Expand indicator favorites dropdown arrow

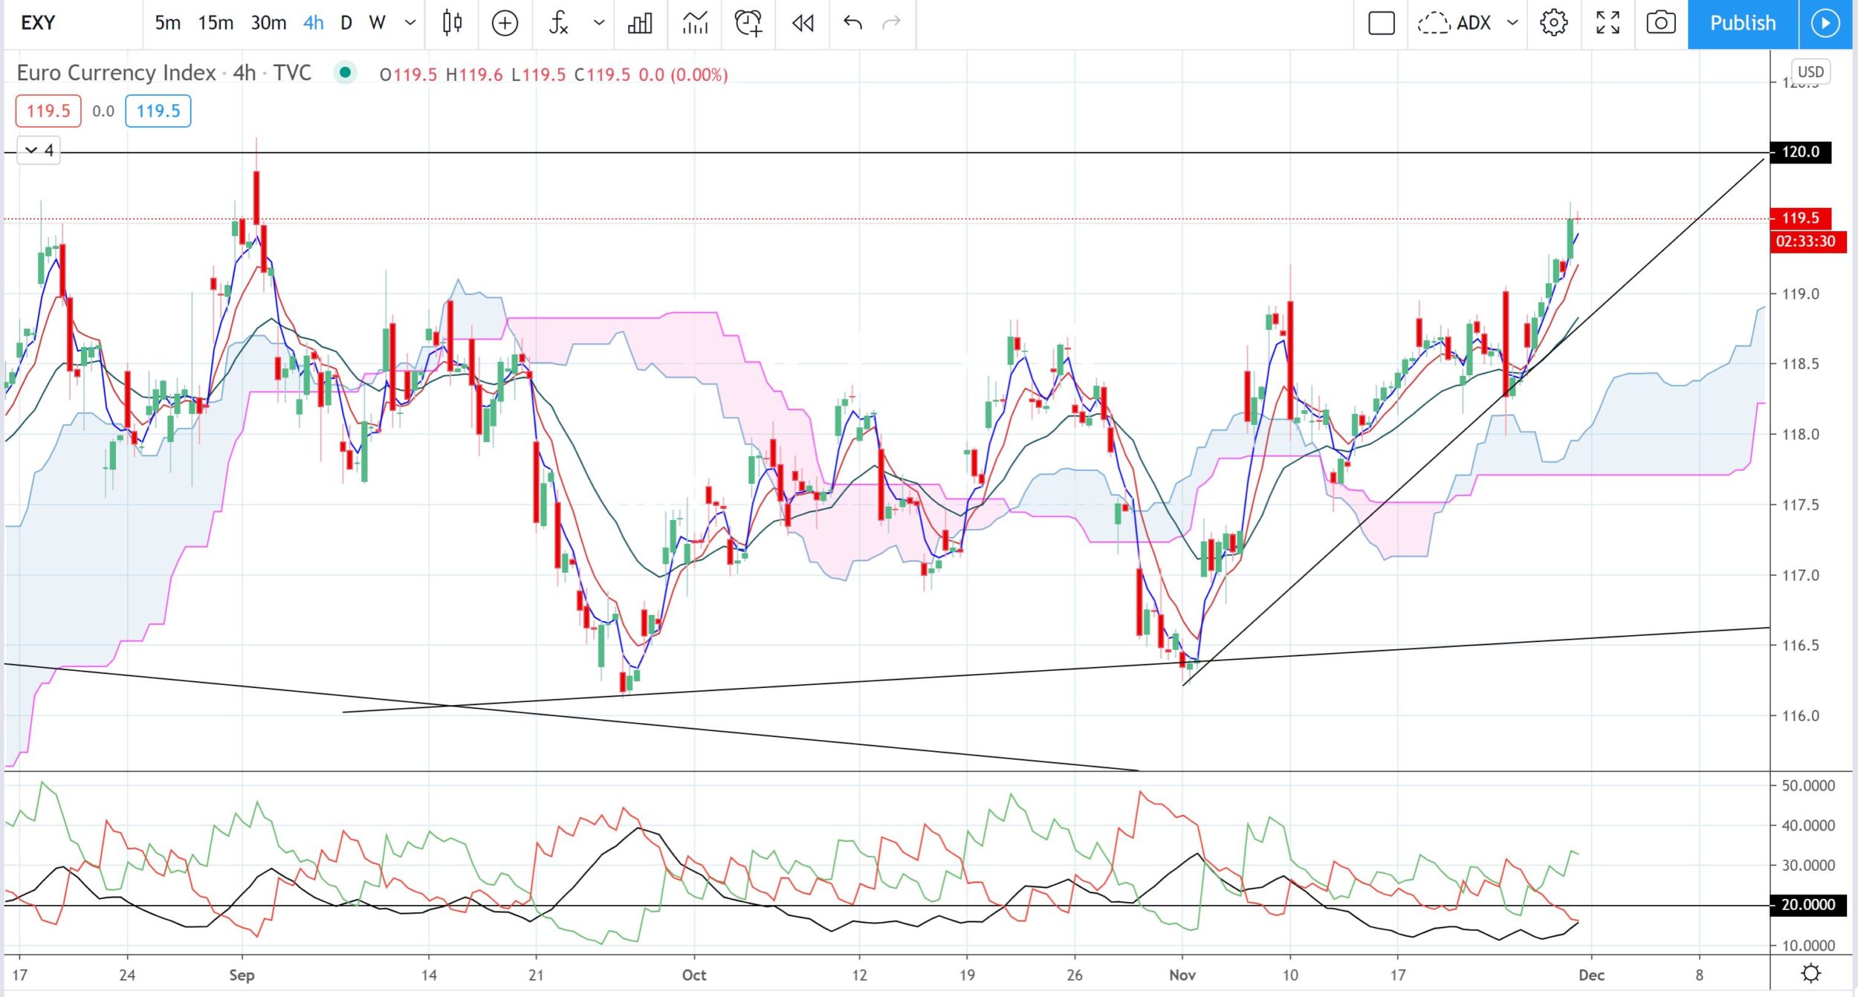click(x=599, y=23)
